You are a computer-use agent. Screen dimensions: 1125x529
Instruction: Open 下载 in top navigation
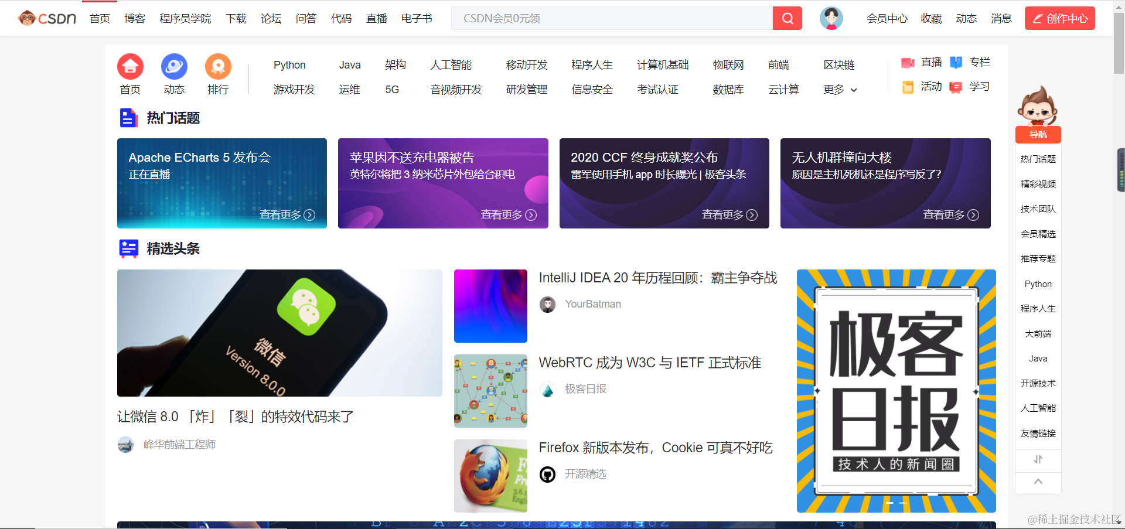236,19
